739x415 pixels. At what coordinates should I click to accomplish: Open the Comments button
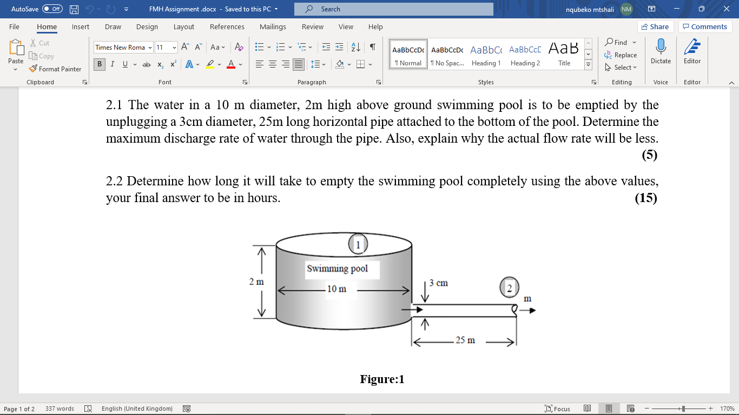click(705, 26)
